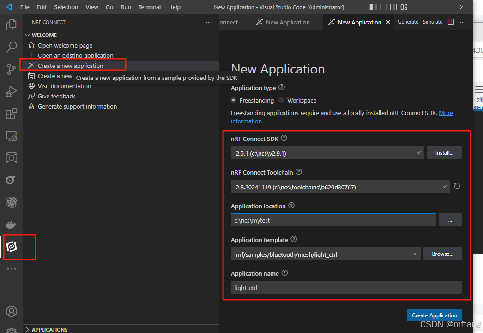Focus the Application name input field

346,287
